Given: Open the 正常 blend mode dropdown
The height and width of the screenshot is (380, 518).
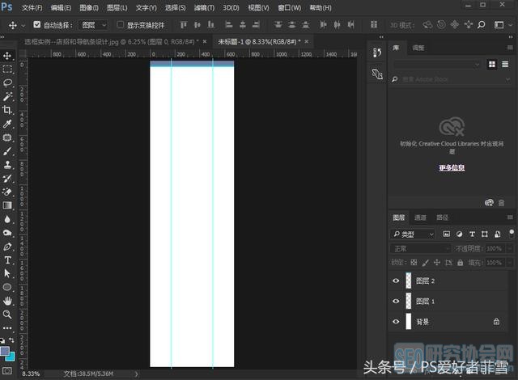Looking at the screenshot, I should tap(420, 248).
